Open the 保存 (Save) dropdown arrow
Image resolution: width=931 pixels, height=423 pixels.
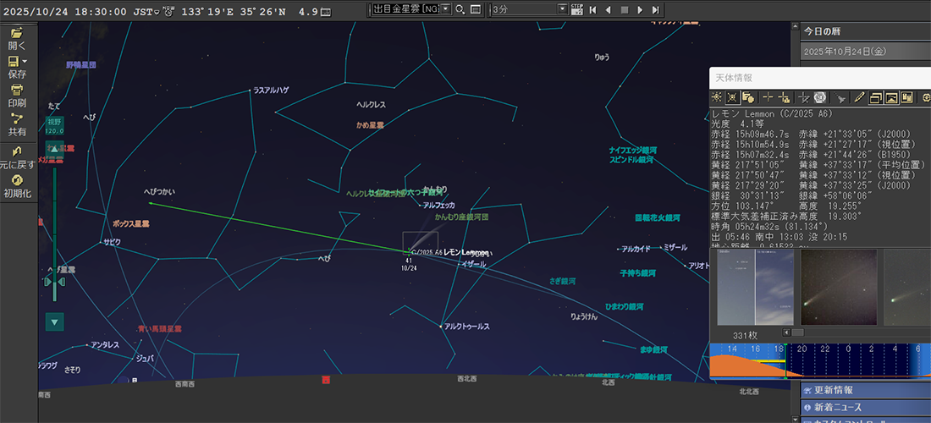pyautogui.click(x=25, y=62)
